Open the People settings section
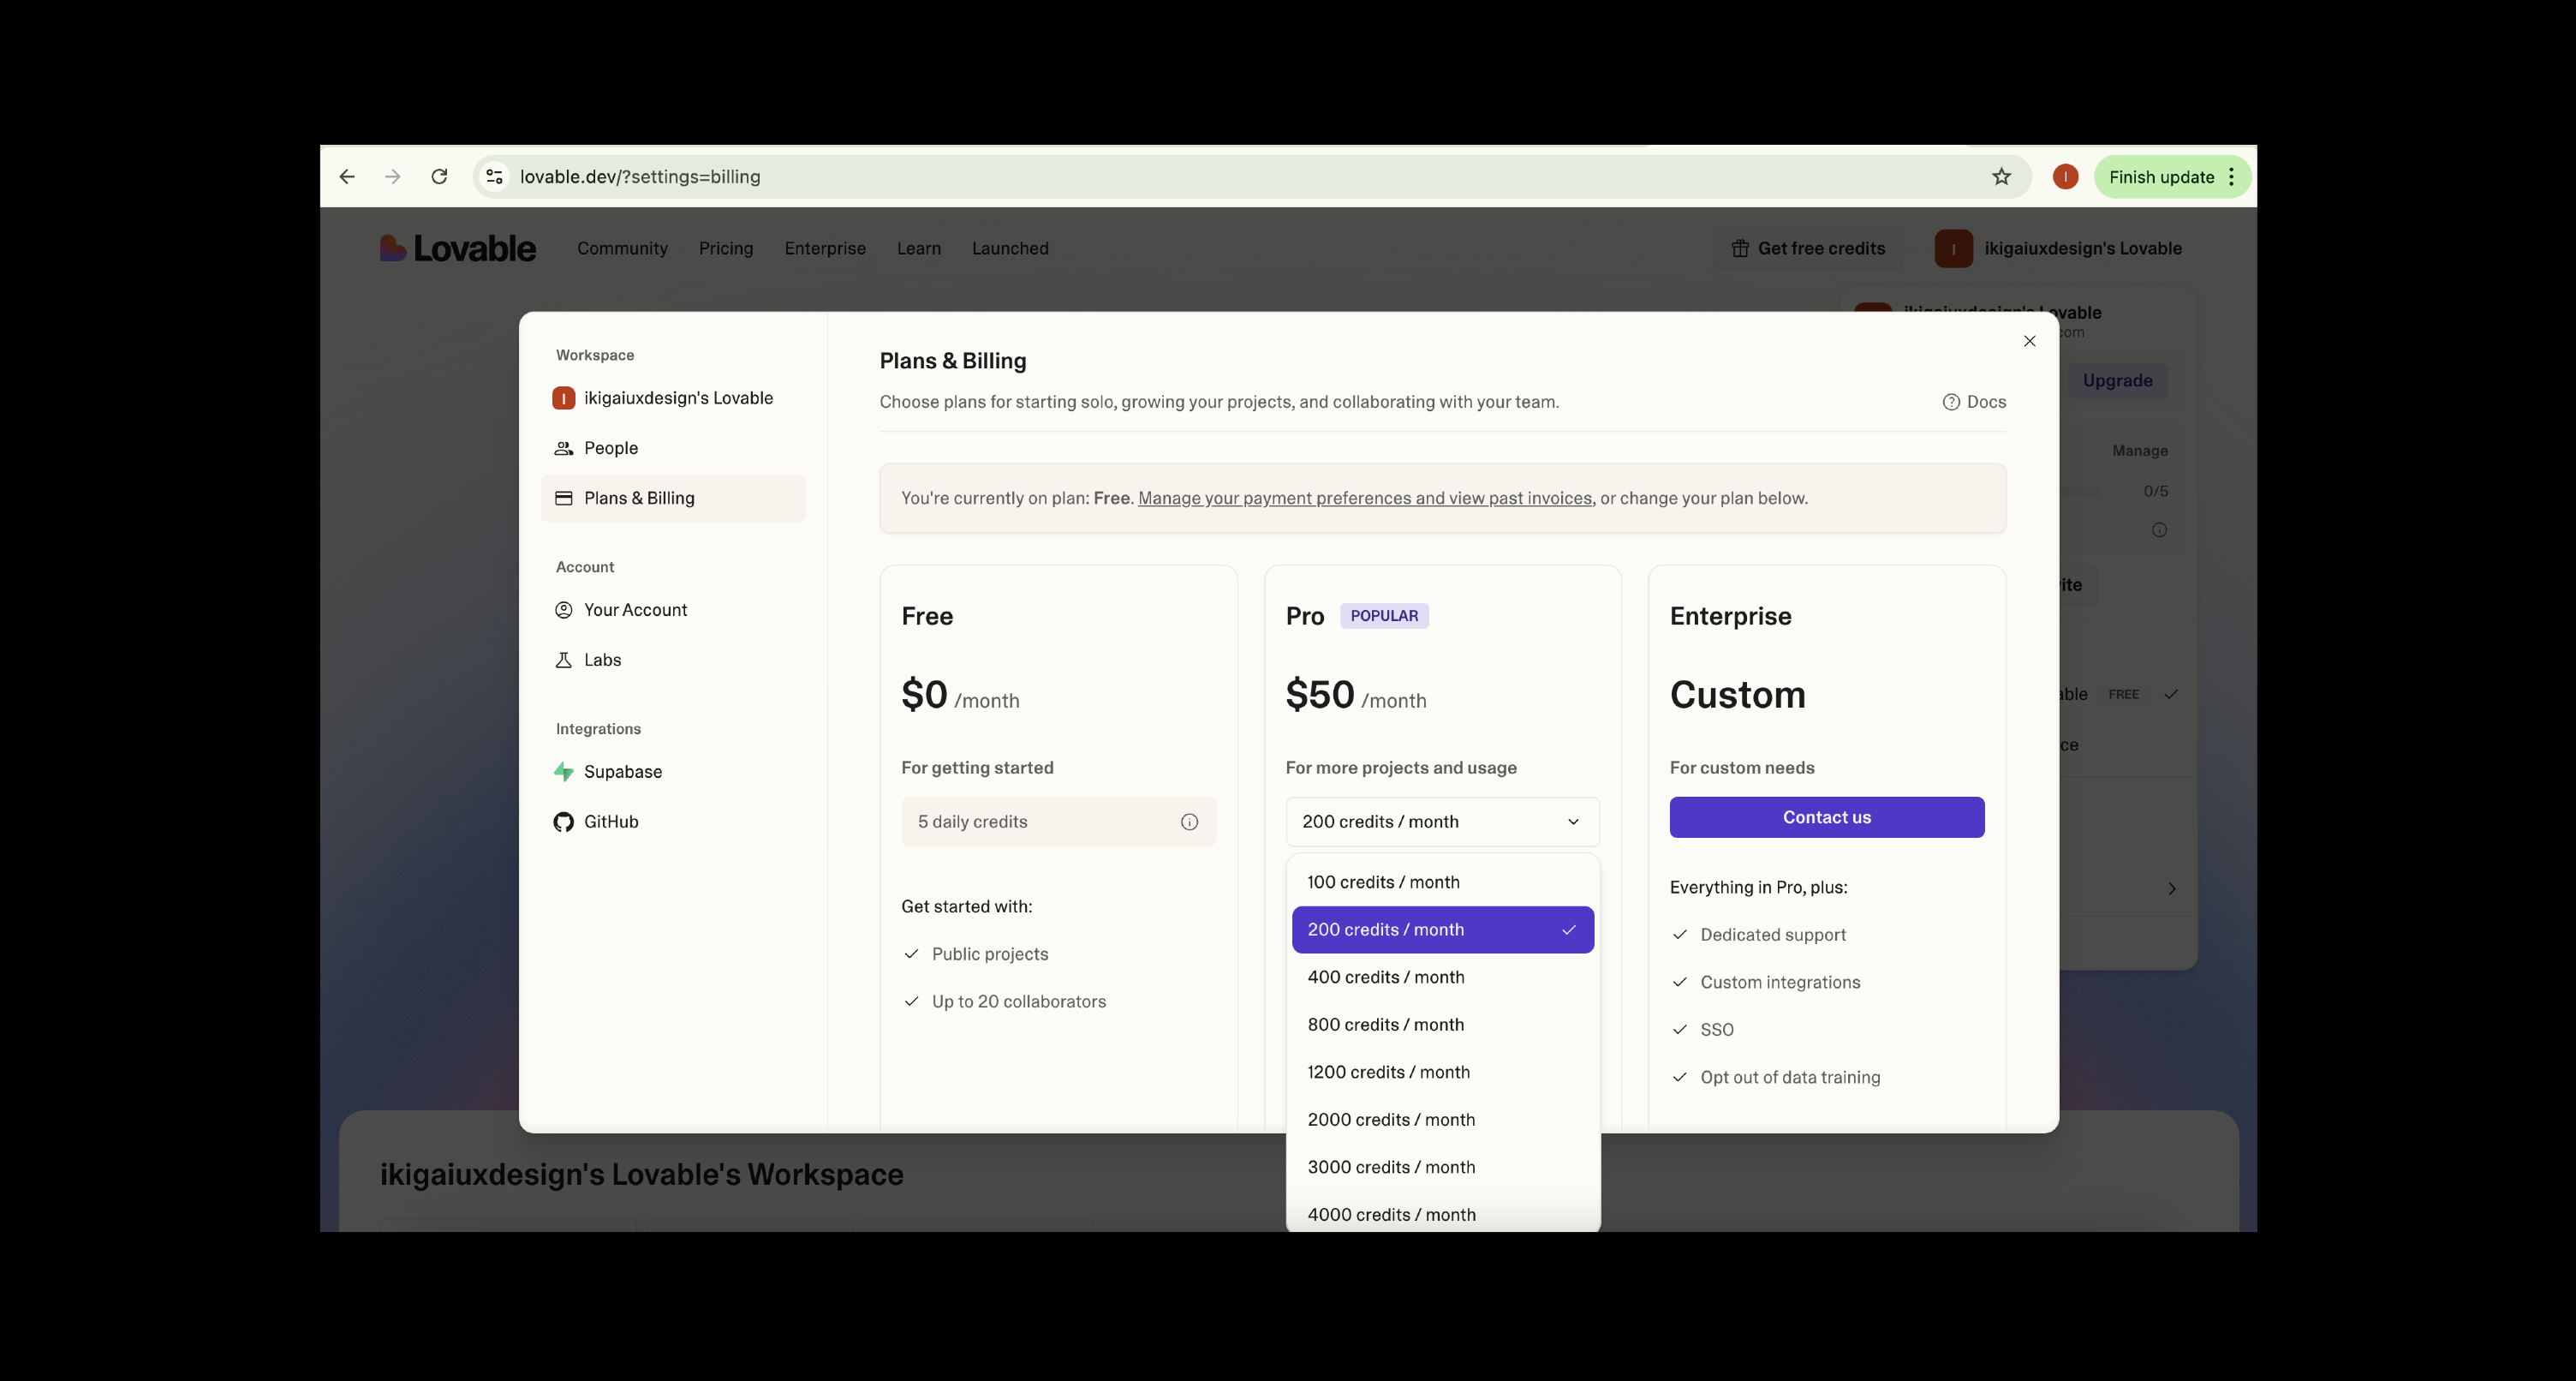This screenshot has height=1381, width=2576. click(x=610, y=448)
